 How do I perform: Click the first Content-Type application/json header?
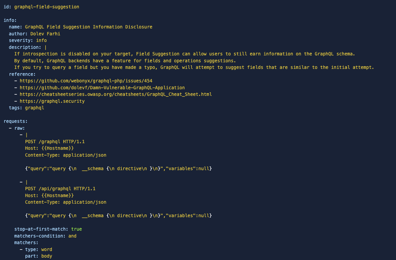tap(66, 155)
